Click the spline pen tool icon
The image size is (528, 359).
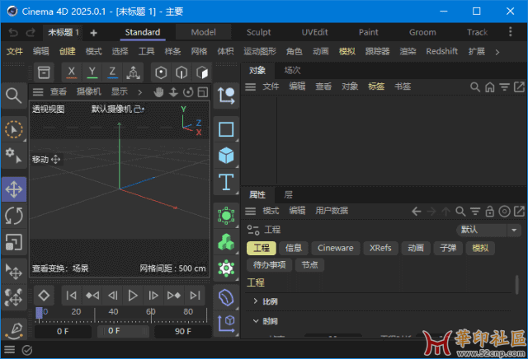pos(14,329)
